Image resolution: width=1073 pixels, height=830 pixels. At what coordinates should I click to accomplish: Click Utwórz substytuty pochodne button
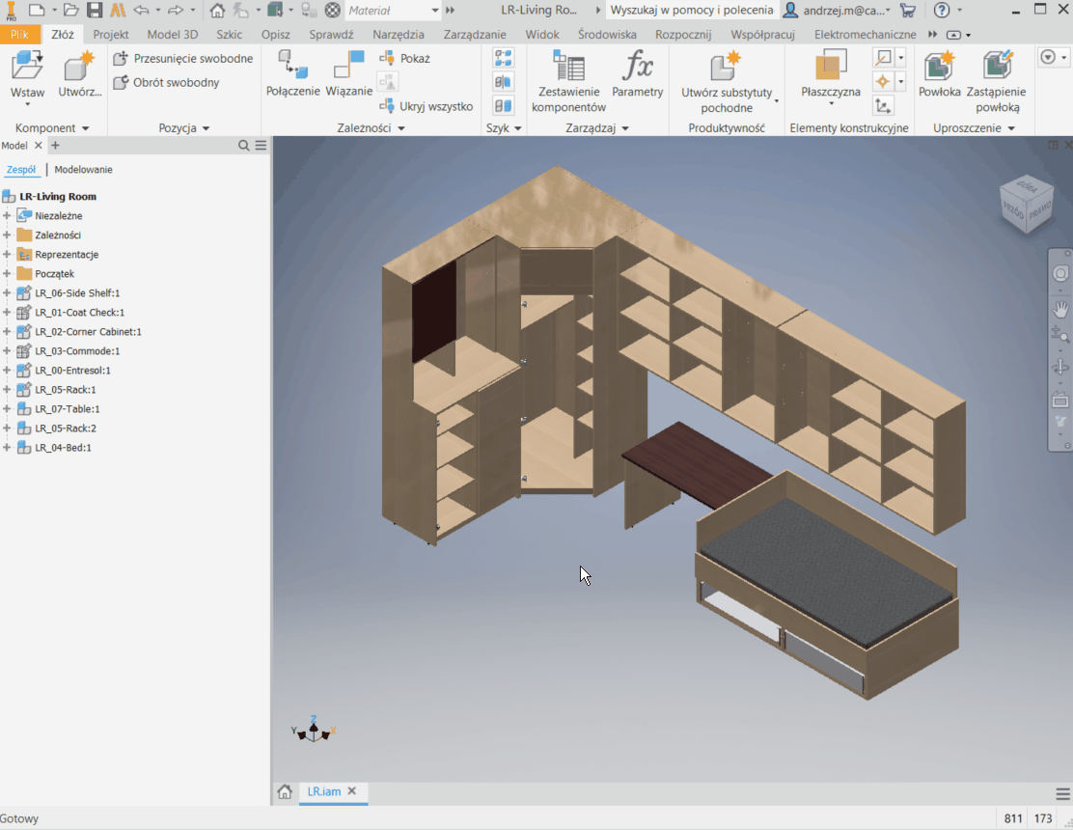pos(727,82)
